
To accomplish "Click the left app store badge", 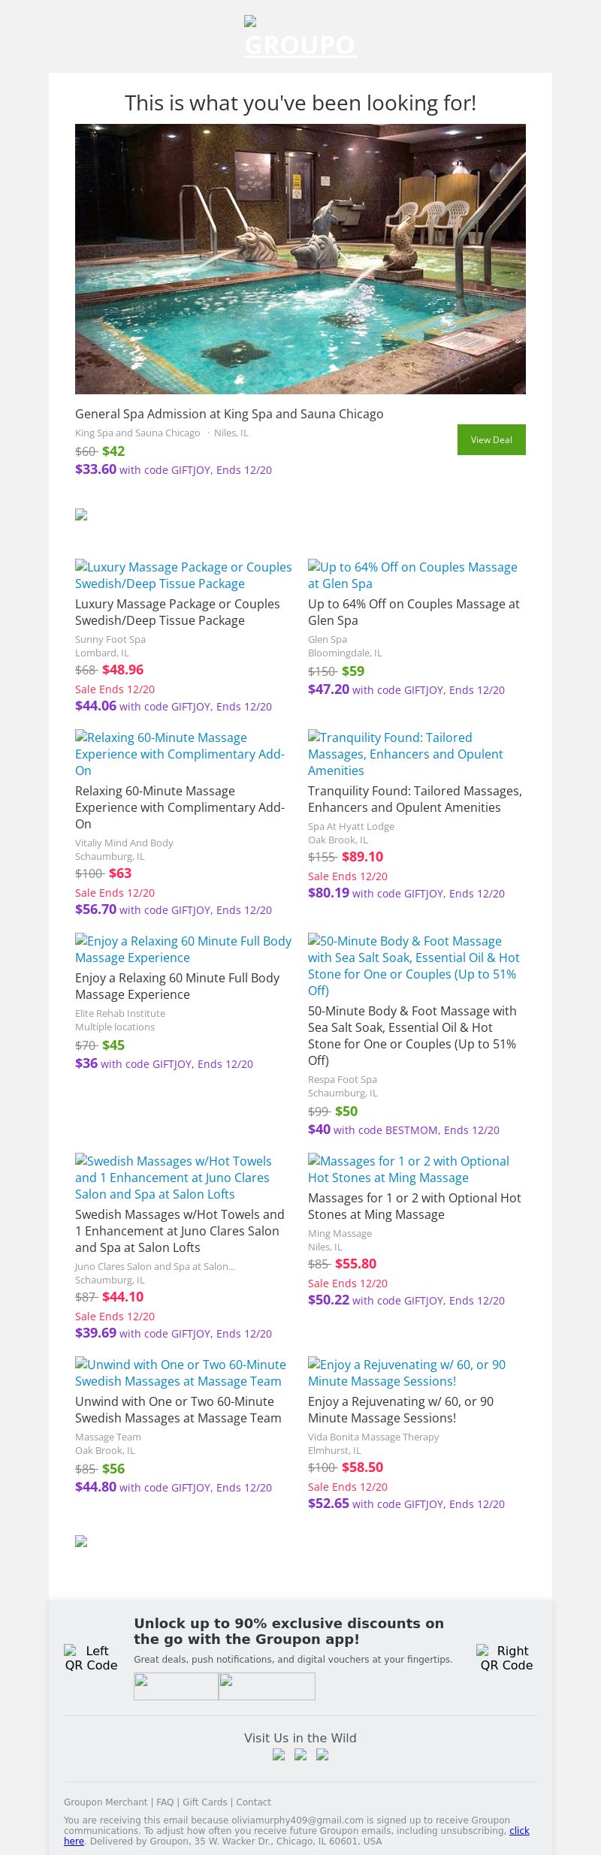I will tap(176, 1686).
